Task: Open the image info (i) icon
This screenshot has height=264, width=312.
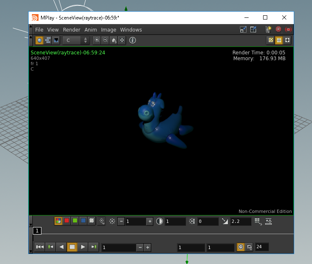Action: [x=133, y=40]
